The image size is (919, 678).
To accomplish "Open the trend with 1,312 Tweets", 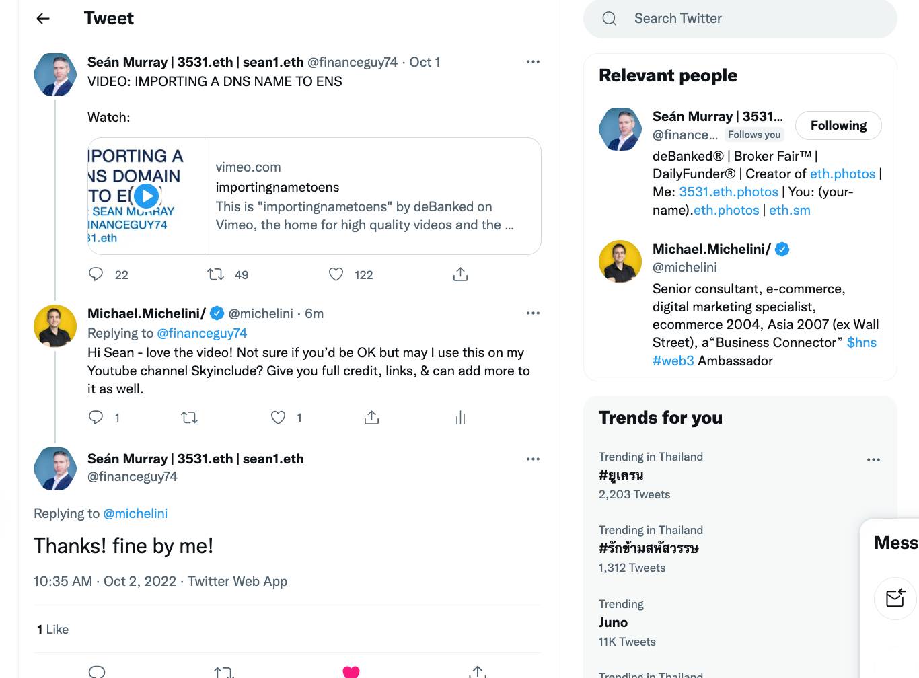I will [648, 549].
